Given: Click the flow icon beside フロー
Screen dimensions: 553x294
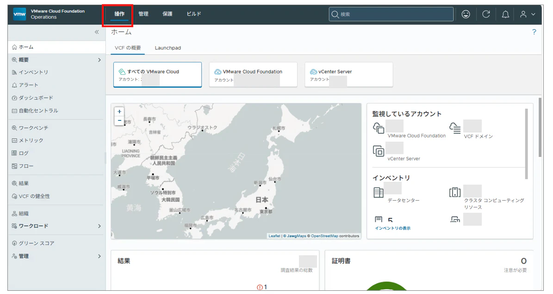Looking at the screenshot, I should 14,166.
